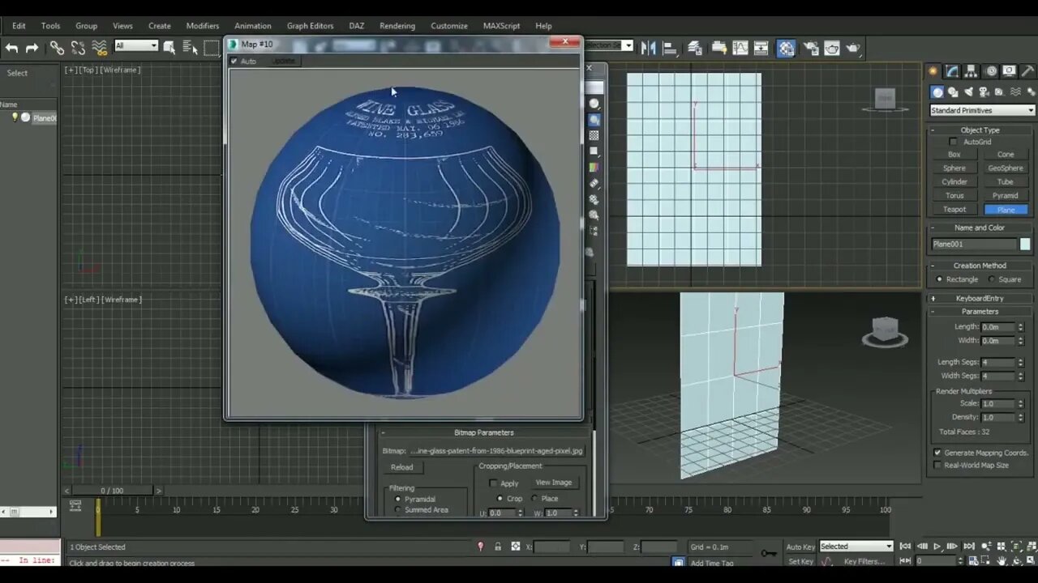This screenshot has width=1038, height=583.
Task: Click the Render Production teapot icon
Action: click(853, 48)
